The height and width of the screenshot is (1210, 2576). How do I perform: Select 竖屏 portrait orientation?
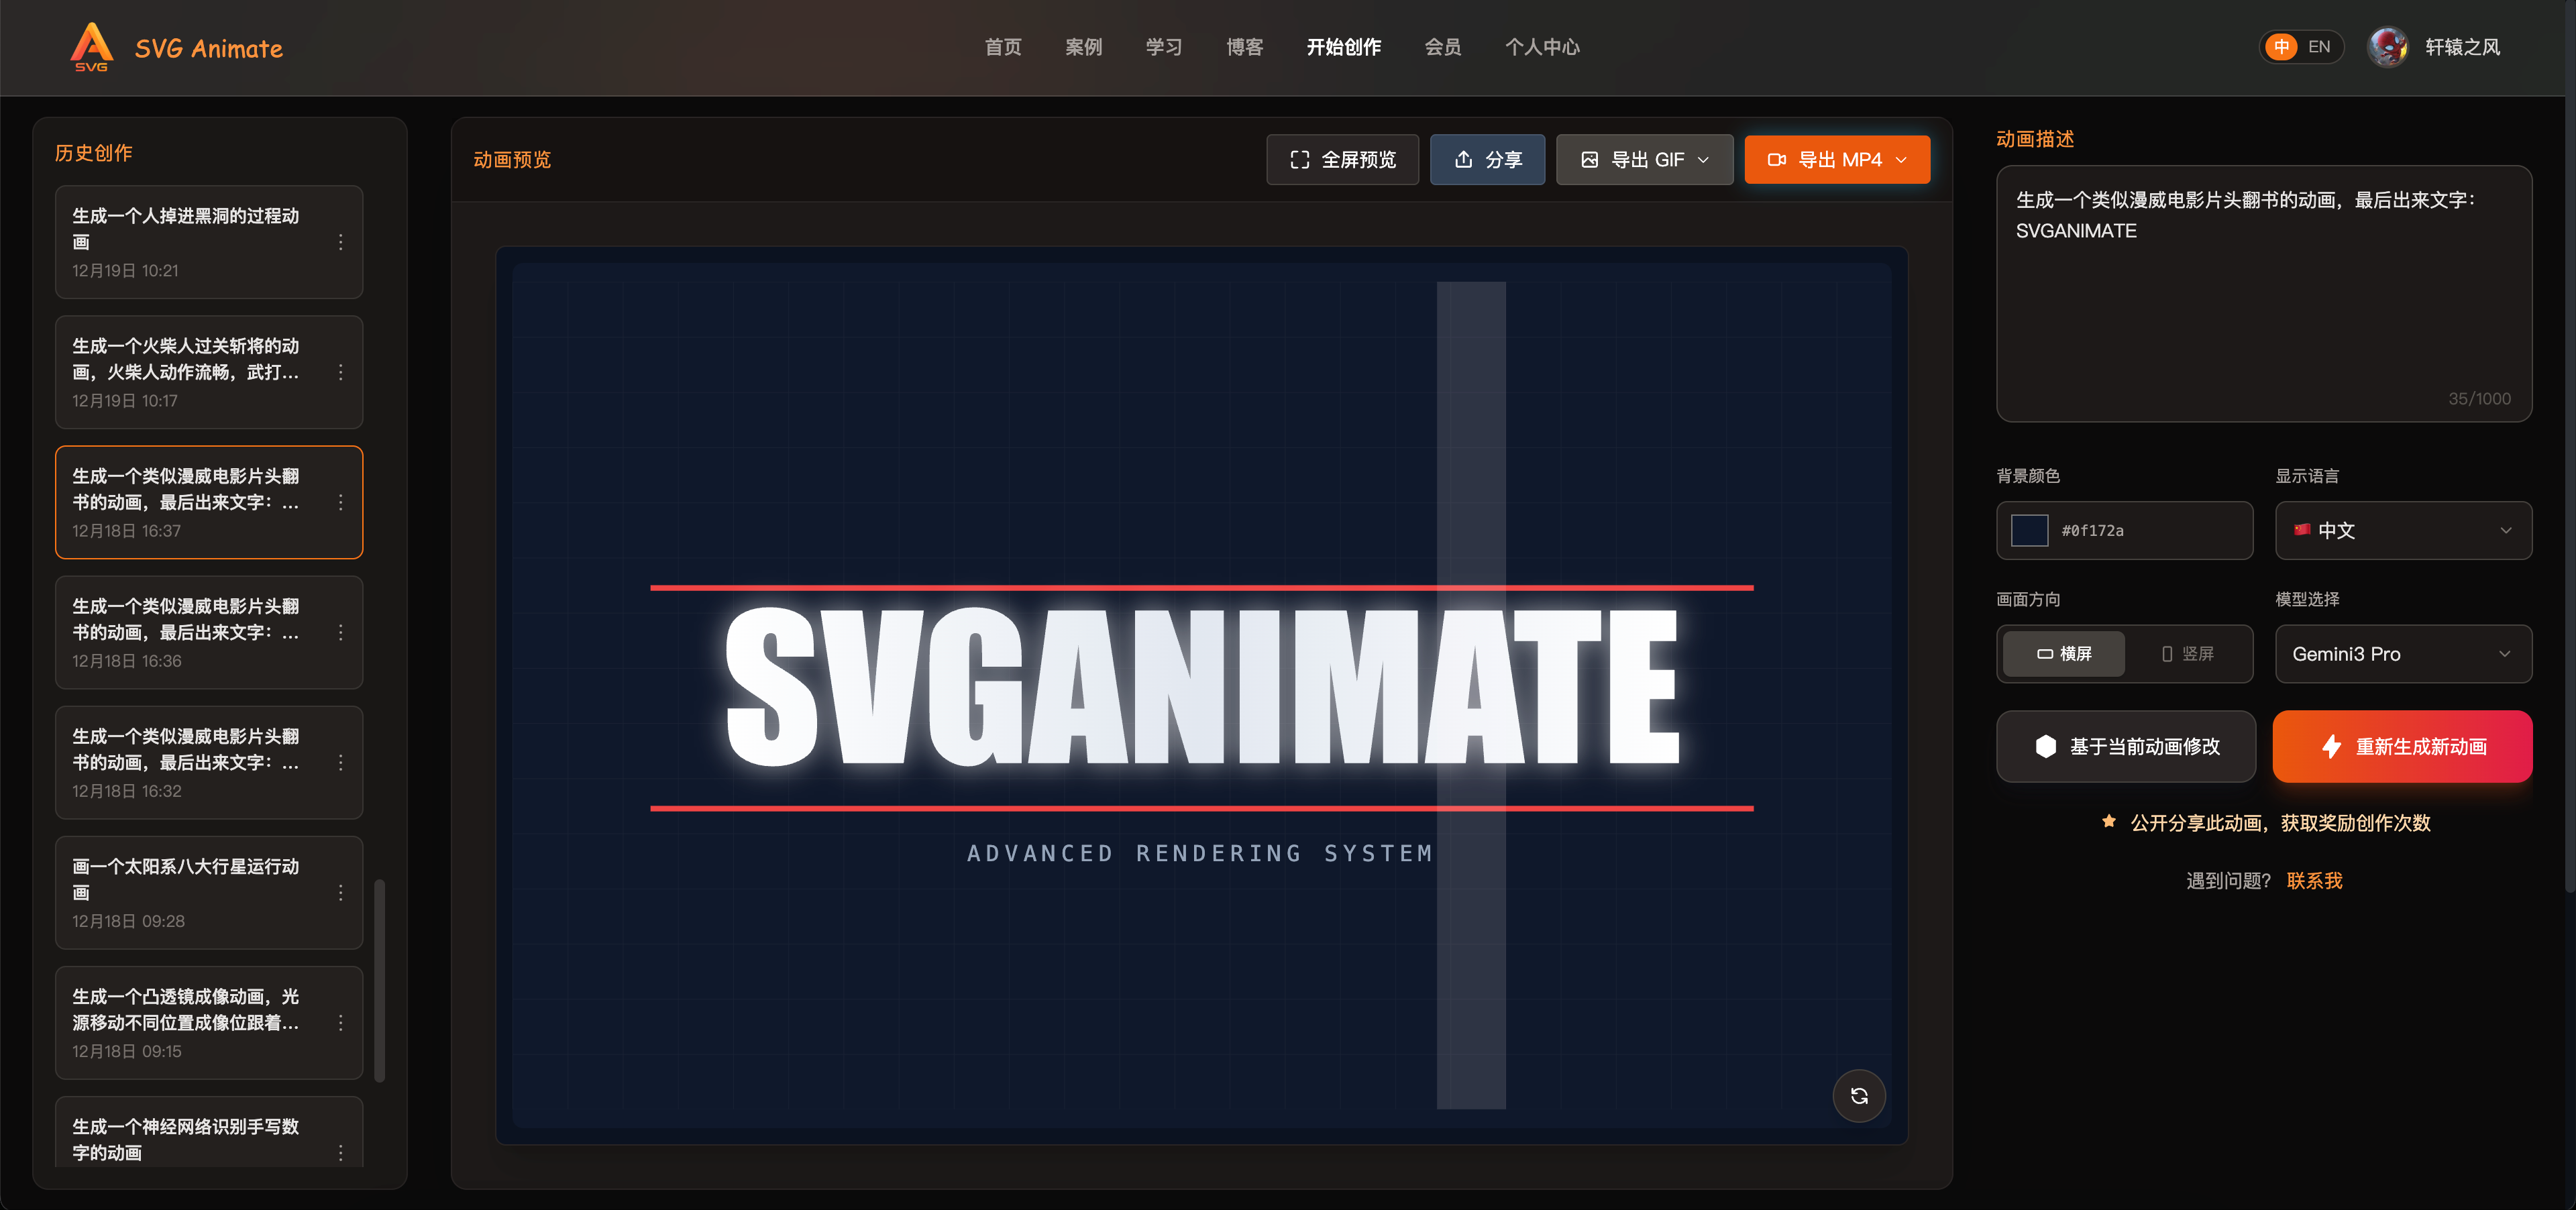coord(2188,654)
